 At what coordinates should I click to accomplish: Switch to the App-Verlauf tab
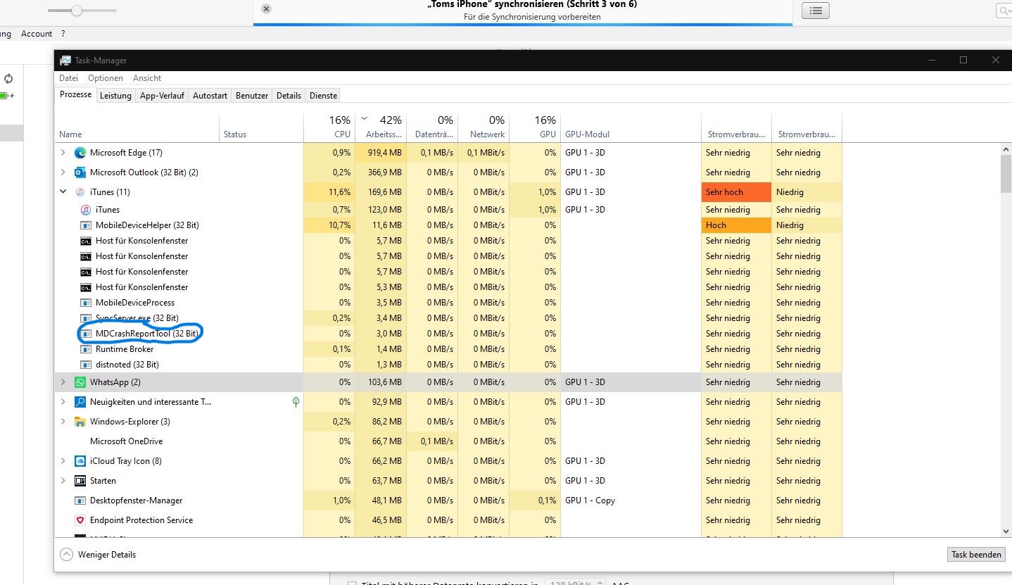click(162, 96)
